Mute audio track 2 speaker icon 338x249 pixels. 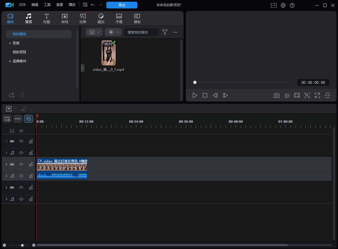pos(21,176)
